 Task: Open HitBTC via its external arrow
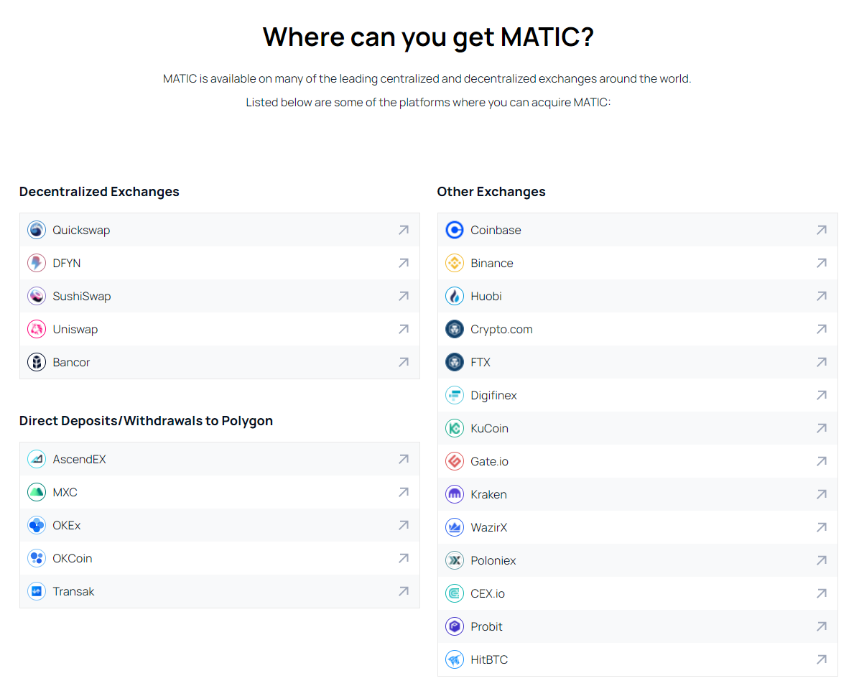[822, 660]
